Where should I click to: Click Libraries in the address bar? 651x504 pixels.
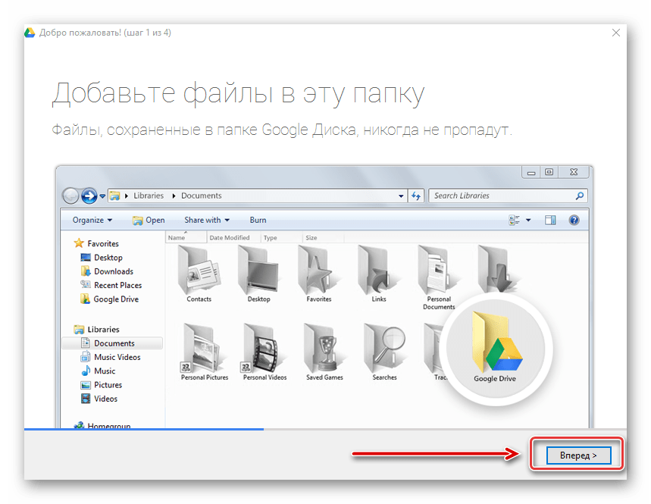(x=149, y=196)
